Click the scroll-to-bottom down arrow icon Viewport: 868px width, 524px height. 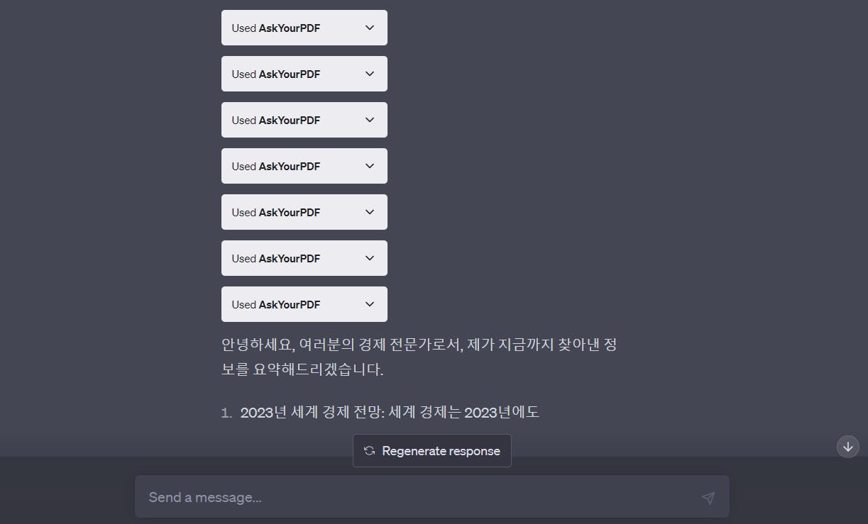[848, 447]
